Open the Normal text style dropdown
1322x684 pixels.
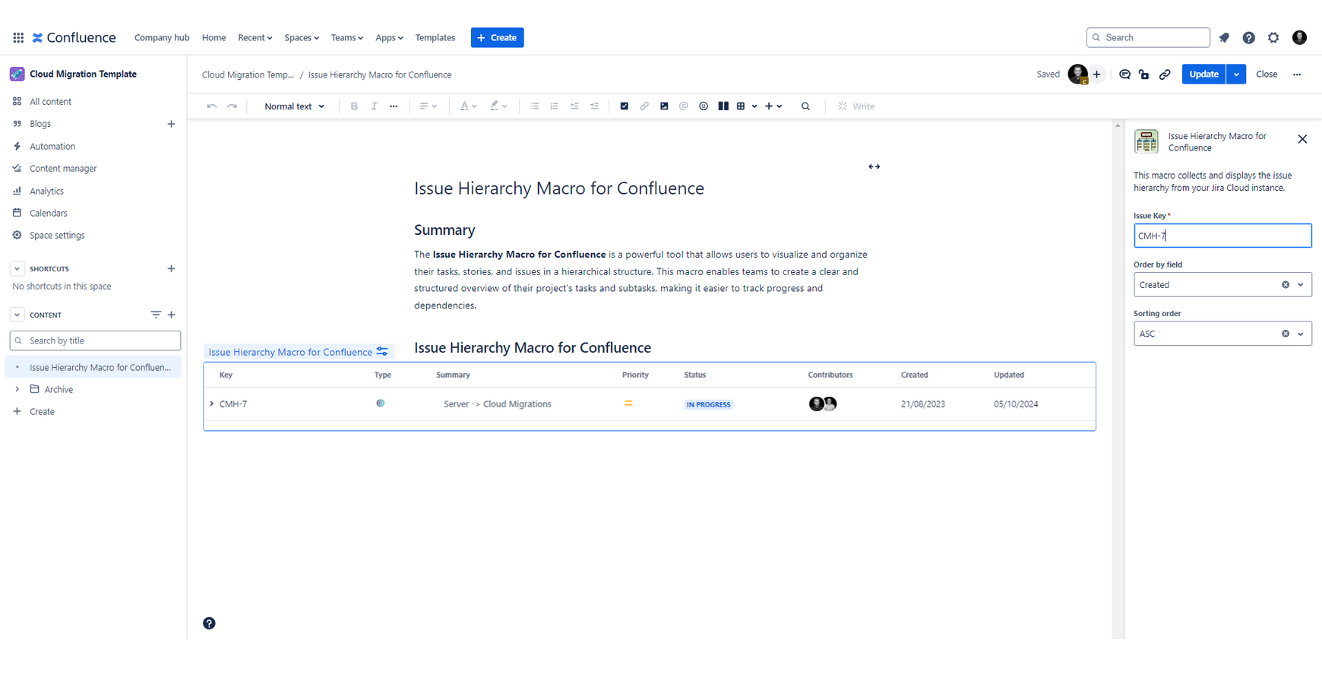[x=294, y=106]
